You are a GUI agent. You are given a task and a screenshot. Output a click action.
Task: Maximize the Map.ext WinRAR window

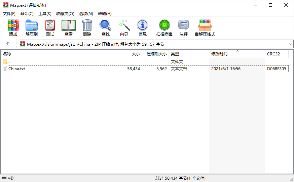click(x=270, y=5)
